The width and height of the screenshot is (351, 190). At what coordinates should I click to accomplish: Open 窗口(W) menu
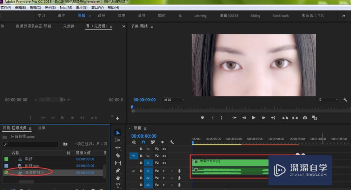97,7
